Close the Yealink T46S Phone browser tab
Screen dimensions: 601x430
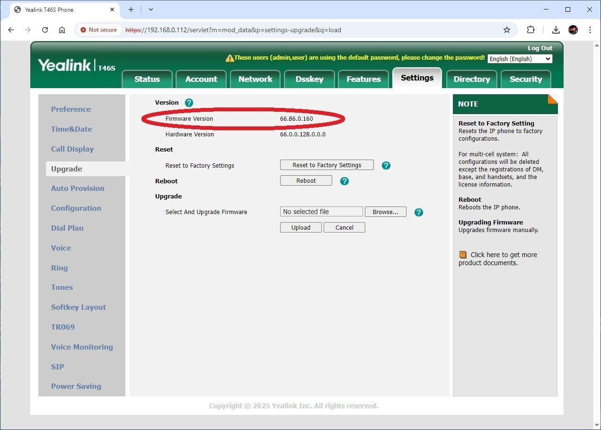[x=113, y=9]
